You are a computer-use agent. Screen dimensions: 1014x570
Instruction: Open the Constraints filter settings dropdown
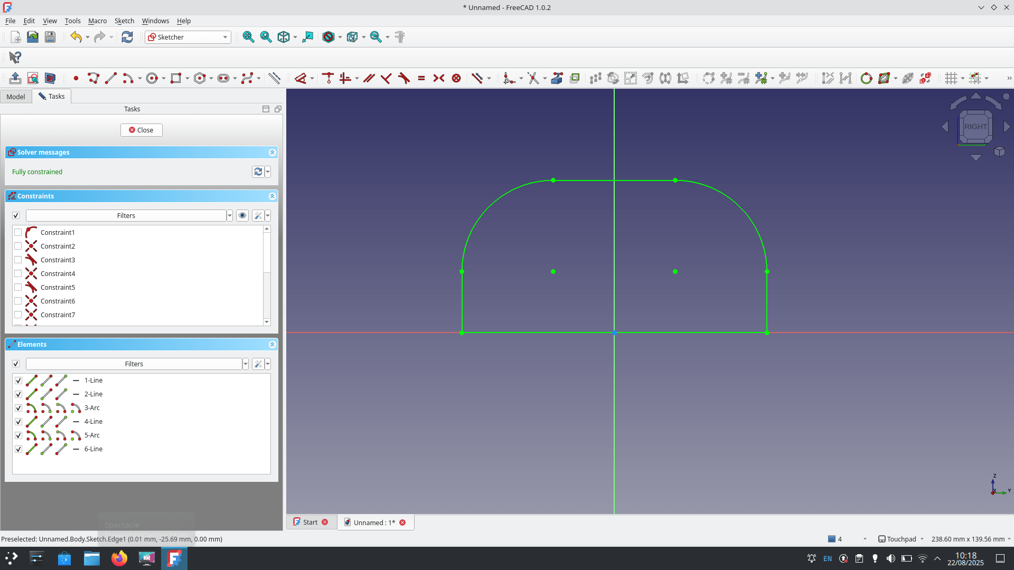(268, 215)
